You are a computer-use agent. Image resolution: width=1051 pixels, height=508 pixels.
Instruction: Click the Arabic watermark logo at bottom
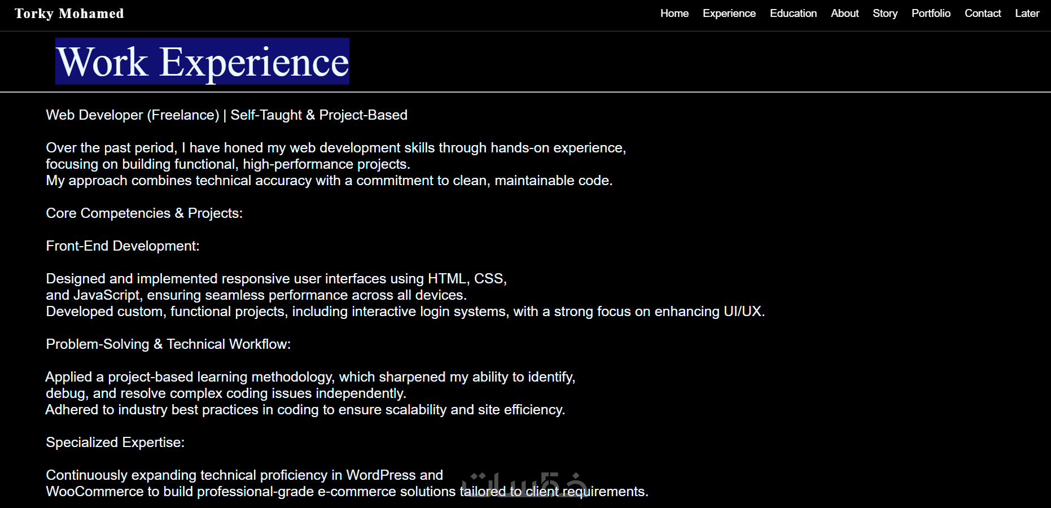tap(524, 484)
